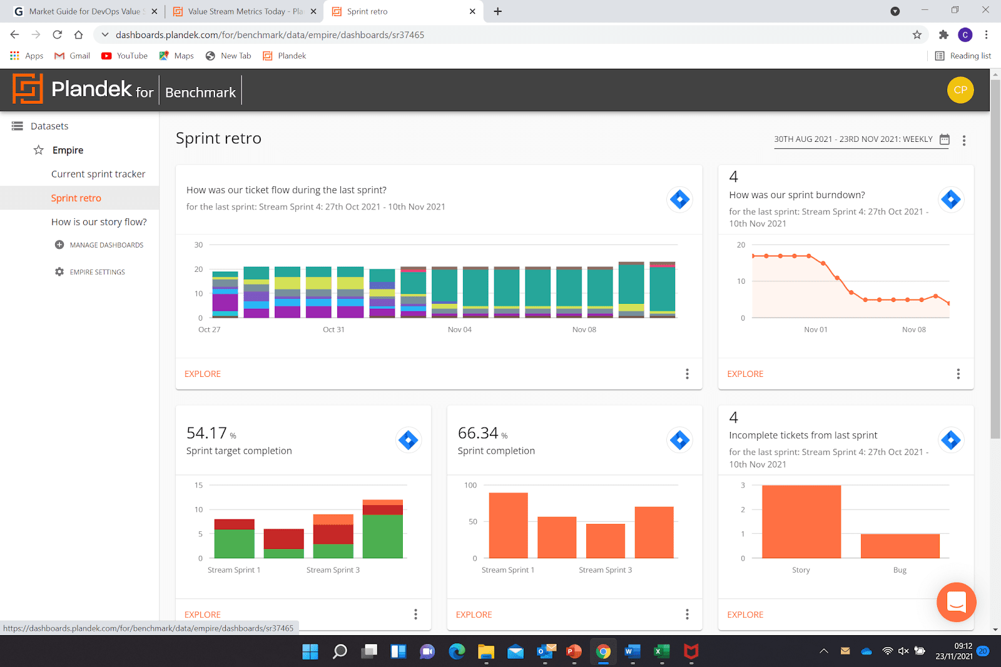Open the browser extensions puzzle icon

[943, 35]
